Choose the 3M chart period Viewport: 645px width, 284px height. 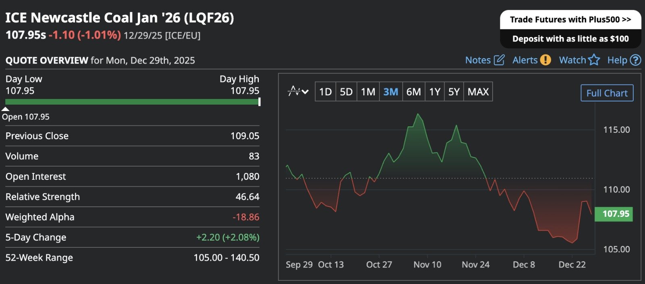click(x=390, y=92)
